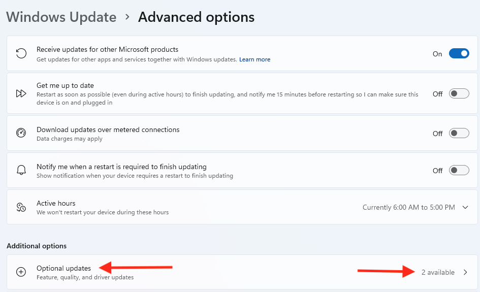Open the Learn more link
The image size is (480, 292).
254,59
